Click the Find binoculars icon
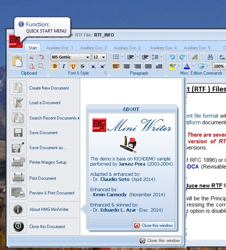 coord(210,57)
